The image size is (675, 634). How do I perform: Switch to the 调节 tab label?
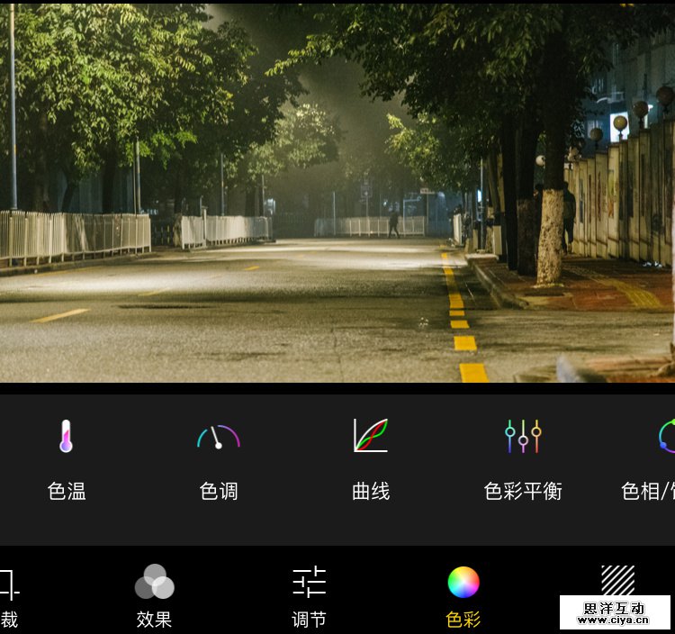(309, 620)
